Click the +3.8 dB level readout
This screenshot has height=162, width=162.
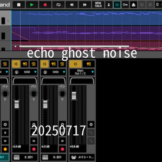[x=75, y=147]
